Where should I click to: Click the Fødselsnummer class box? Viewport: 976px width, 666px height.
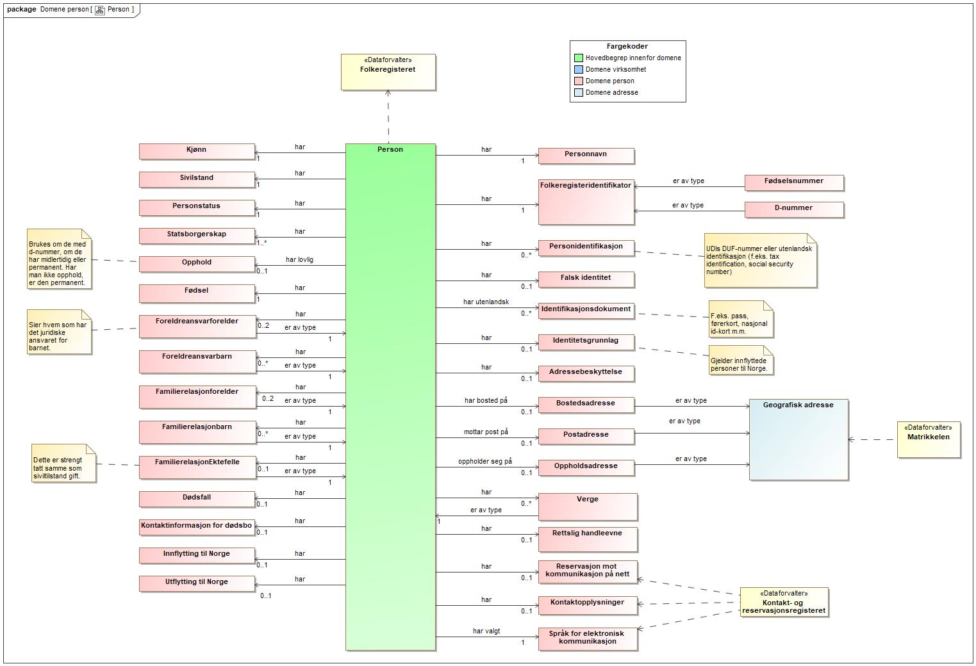point(793,182)
